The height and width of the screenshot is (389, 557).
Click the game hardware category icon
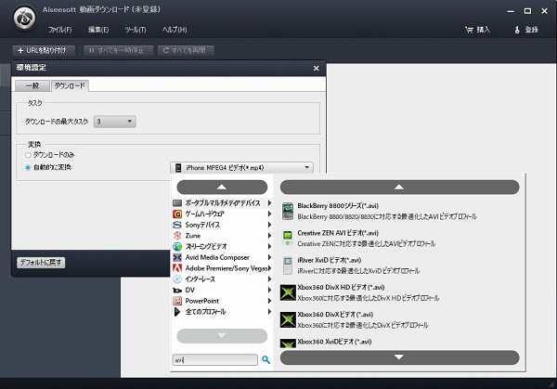(x=177, y=214)
